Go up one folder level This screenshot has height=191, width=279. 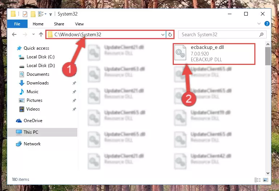click(41, 34)
